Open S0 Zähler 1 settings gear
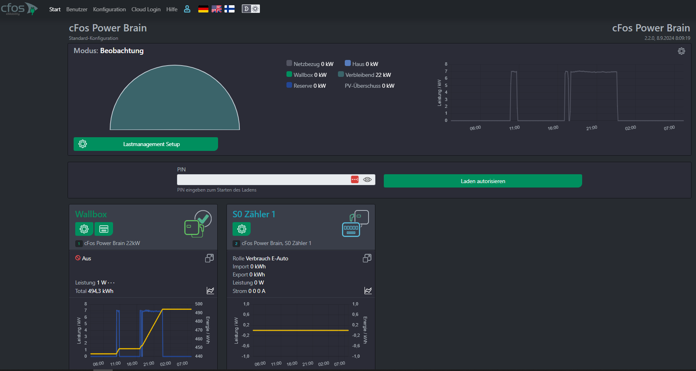This screenshot has height=371, width=696. tap(242, 229)
